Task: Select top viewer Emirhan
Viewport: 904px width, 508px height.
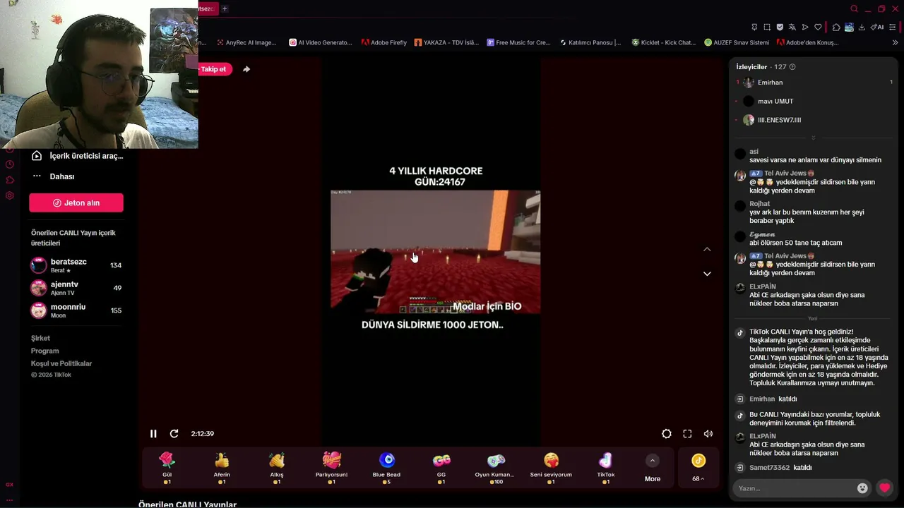Action: coord(814,83)
